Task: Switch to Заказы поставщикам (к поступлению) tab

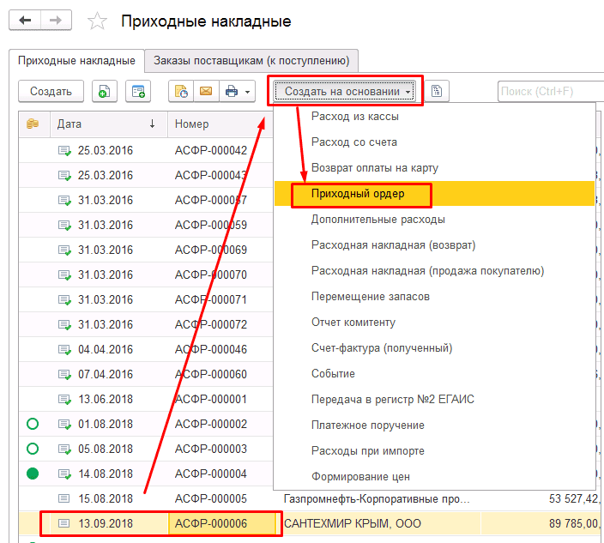Action: [251, 60]
